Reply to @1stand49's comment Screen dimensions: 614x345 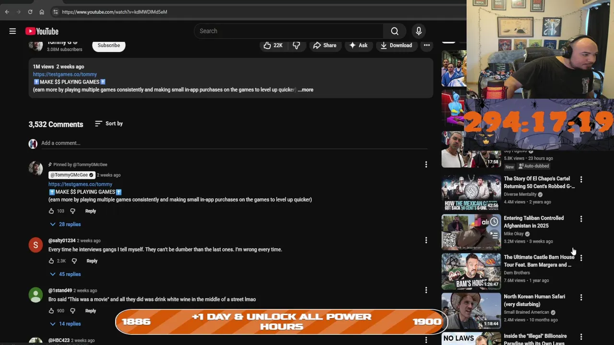tap(91, 310)
